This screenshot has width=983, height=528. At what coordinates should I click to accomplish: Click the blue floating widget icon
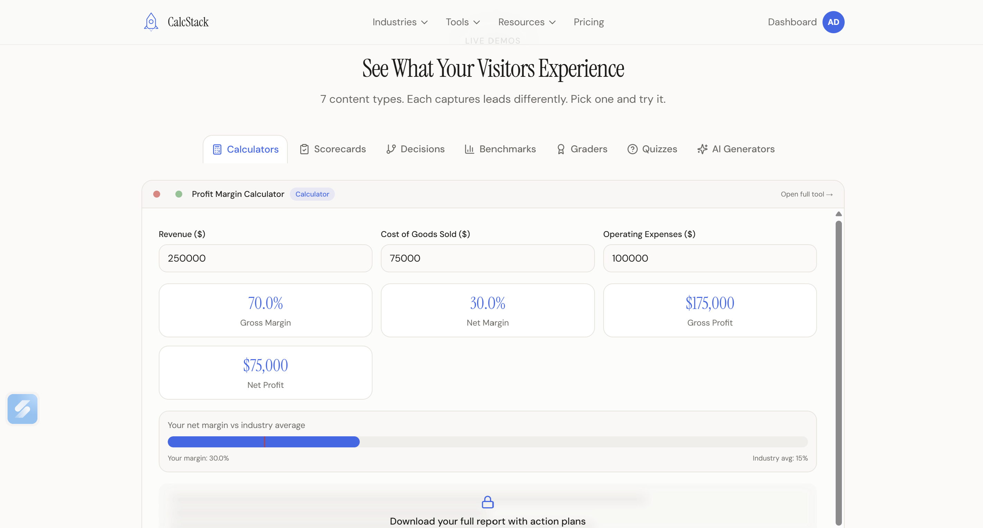click(x=22, y=409)
